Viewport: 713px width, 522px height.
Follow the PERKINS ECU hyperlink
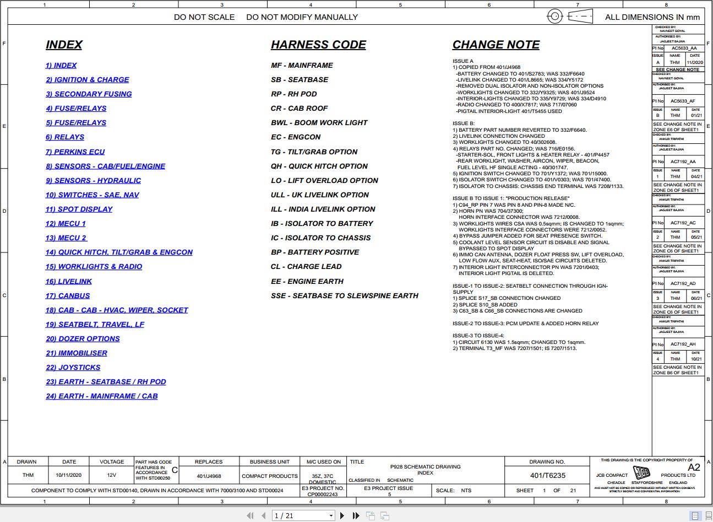pos(75,152)
